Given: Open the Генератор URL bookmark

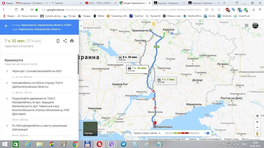Looking at the screenshot, I should pos(117,16).
